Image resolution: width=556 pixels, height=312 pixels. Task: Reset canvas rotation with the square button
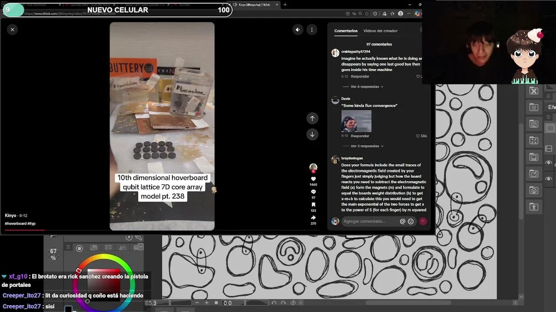(216, 303)
